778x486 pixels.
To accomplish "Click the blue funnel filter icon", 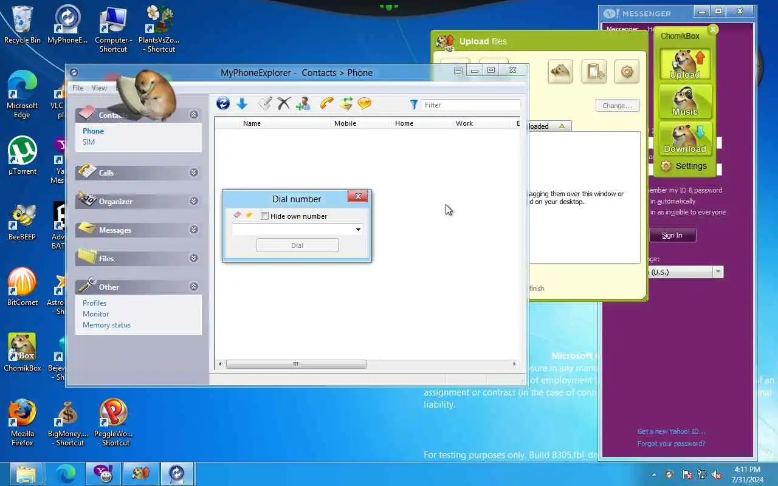I will point(414,104).
